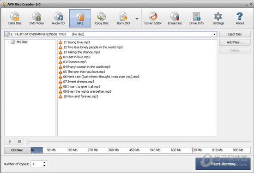
Task: Open the Erase Disc tool
Action: tap(175, 18)
